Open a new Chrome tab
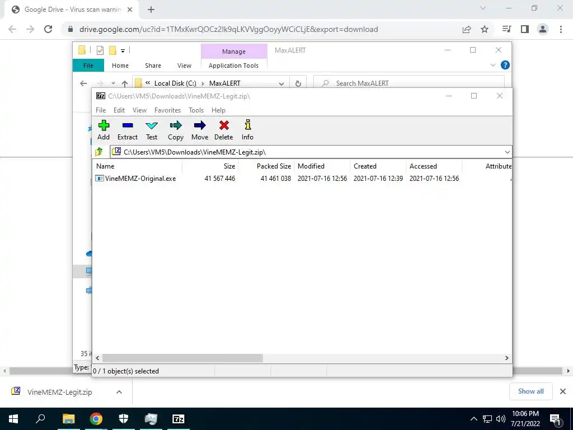This screenshot has width=573, height=430. click(151, 10)
